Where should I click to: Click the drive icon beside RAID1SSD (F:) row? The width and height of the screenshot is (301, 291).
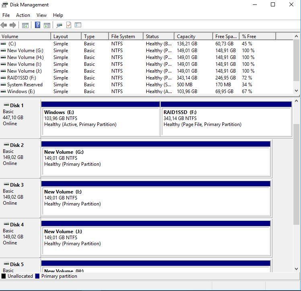(x=3, y=78)
